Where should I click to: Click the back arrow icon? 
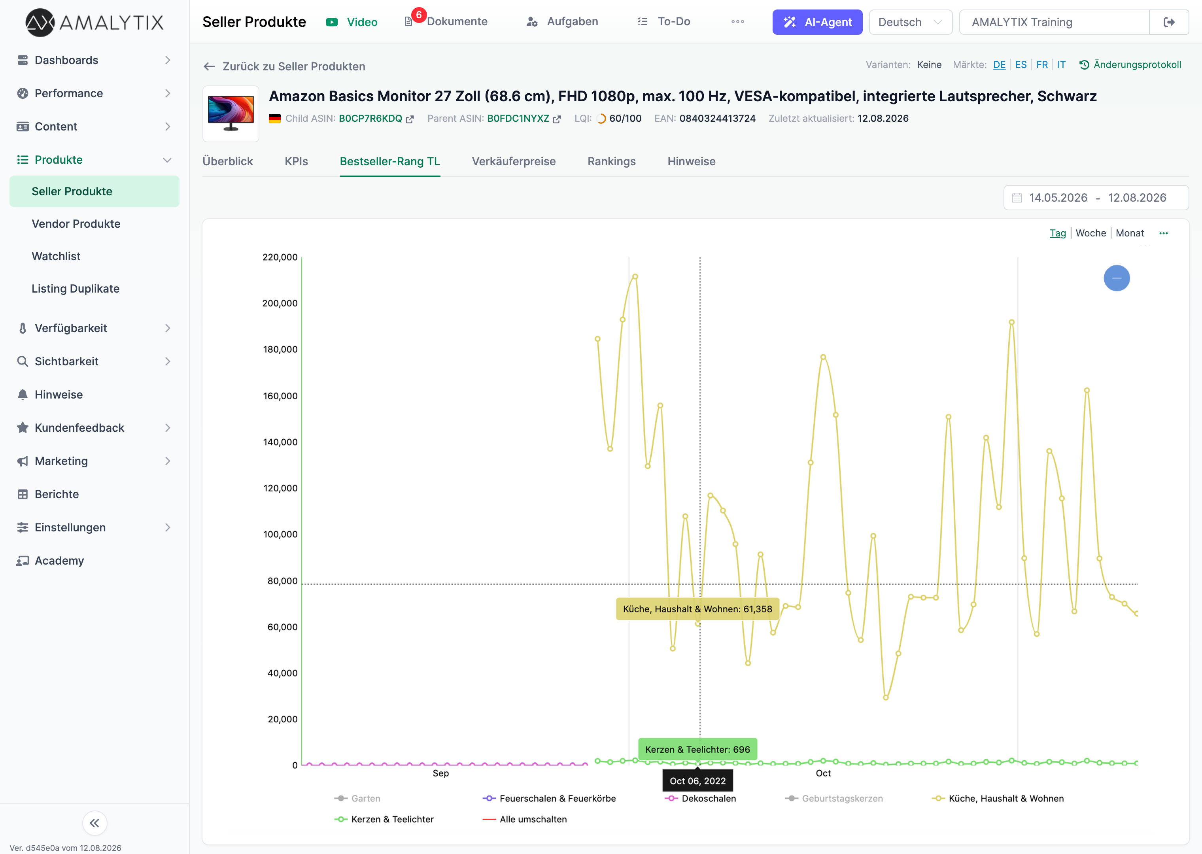coord(209,67)
